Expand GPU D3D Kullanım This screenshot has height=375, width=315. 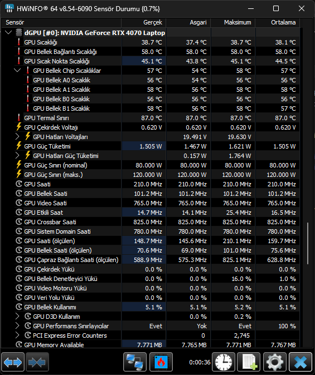(17, 316)
